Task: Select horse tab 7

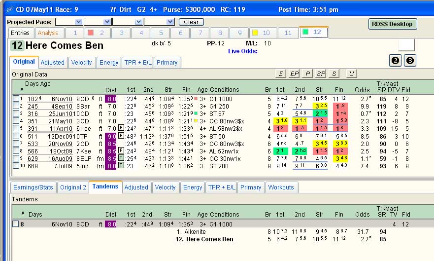Action: [200, 33]
